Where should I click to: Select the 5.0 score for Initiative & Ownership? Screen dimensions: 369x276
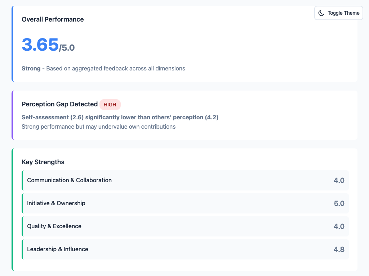coord(339,203)
